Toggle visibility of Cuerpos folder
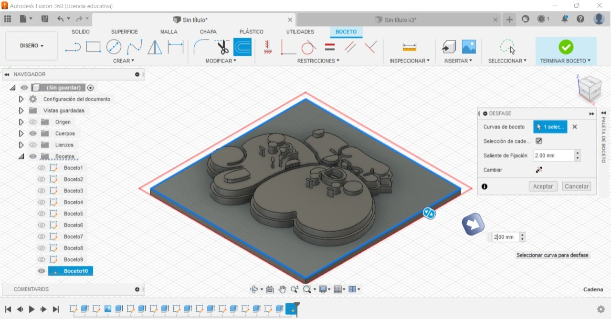611x319 pixels. 33,134
